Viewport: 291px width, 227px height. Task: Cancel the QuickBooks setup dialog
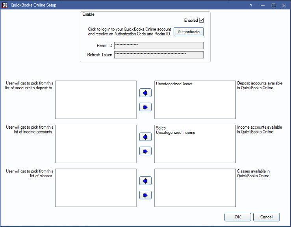pyautogui.click(x=266, y=217)
